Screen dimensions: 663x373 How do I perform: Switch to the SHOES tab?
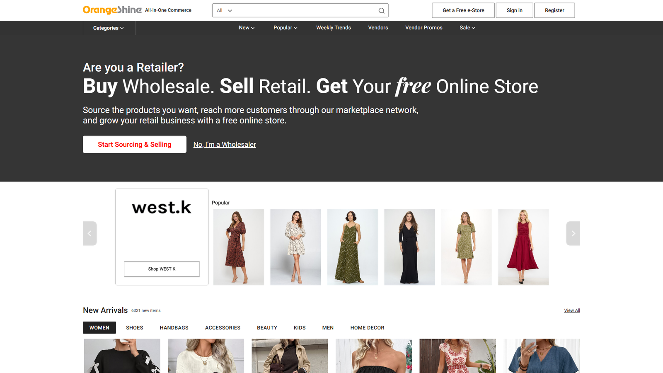tap(134, 328)
